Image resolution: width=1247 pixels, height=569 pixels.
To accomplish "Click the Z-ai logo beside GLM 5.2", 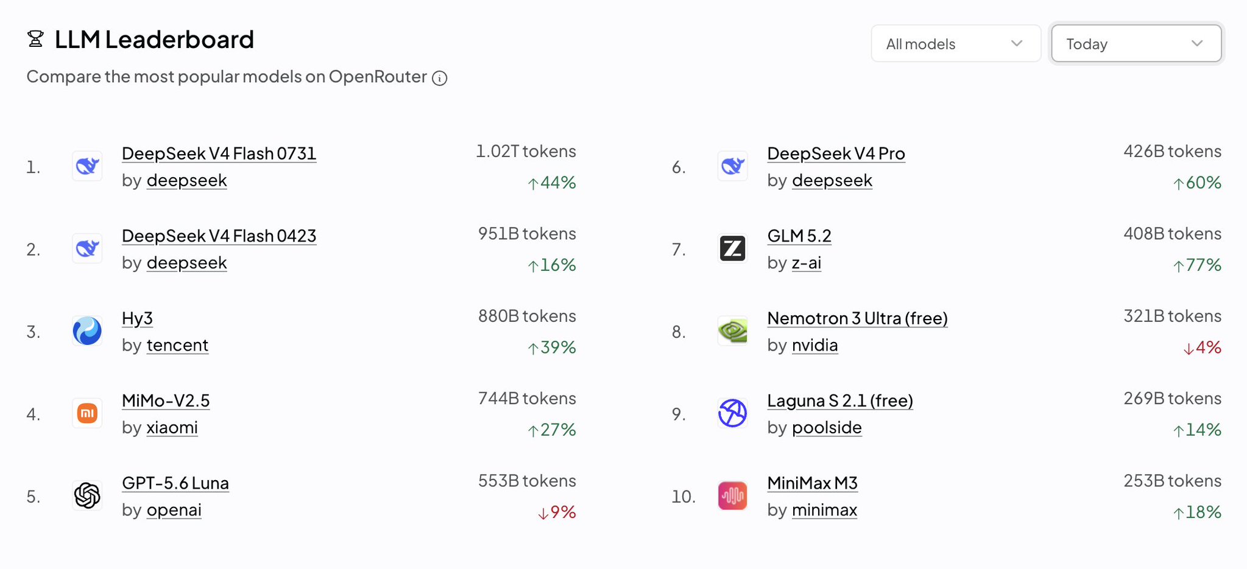I will (x=732, y=248).
